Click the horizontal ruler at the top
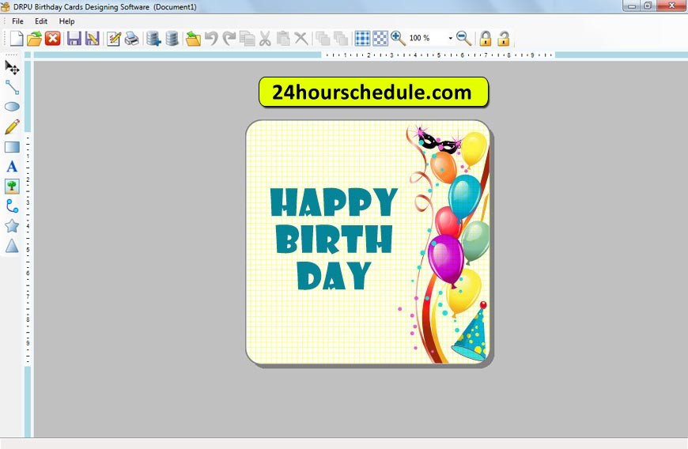This screenshot has height=449, width=688. coord(438,55)
